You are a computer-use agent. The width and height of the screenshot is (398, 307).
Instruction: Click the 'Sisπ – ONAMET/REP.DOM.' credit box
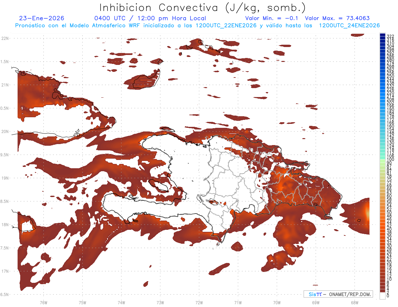(338, 294)
